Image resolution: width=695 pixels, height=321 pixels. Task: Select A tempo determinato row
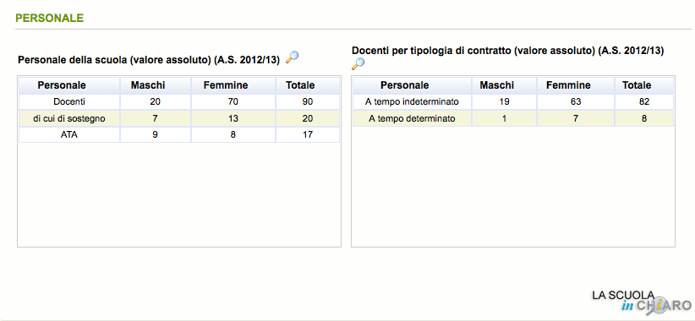[513, 118]
